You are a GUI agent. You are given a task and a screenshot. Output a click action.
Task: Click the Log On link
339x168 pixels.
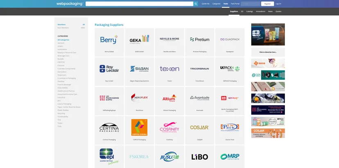[x=278, y=4]
